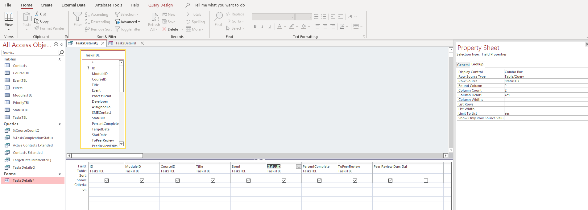Open StatusID field dropdown arrow

tap(298, 167)
